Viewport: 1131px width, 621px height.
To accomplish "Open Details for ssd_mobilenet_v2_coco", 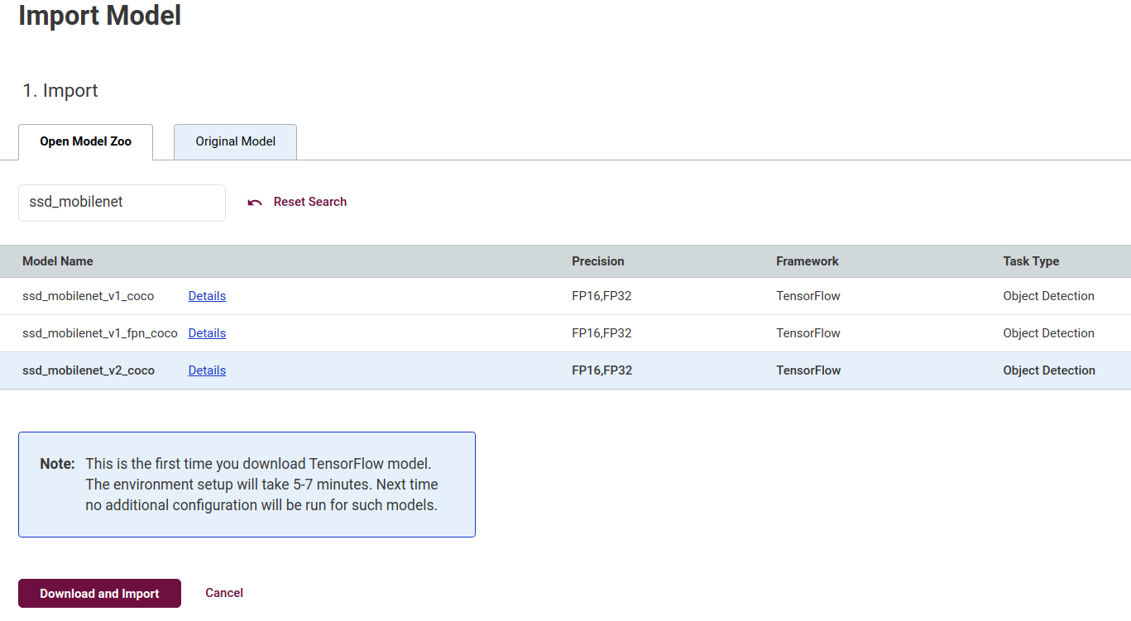I will pyautogui.click(x=207, y=370).
